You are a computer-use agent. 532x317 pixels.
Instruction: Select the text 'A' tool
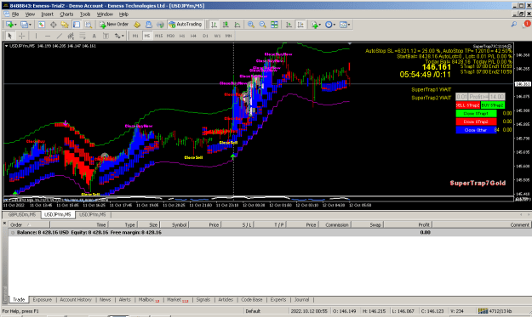pyautogui.click(x=94, y=36)
